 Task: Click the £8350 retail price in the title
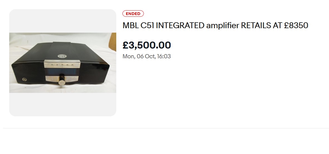(296, 26)
